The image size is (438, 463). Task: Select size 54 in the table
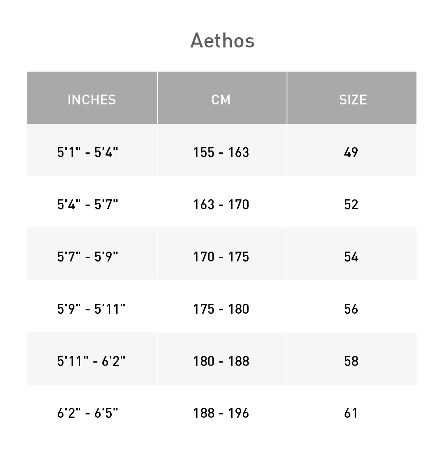[x=351, y=257]
